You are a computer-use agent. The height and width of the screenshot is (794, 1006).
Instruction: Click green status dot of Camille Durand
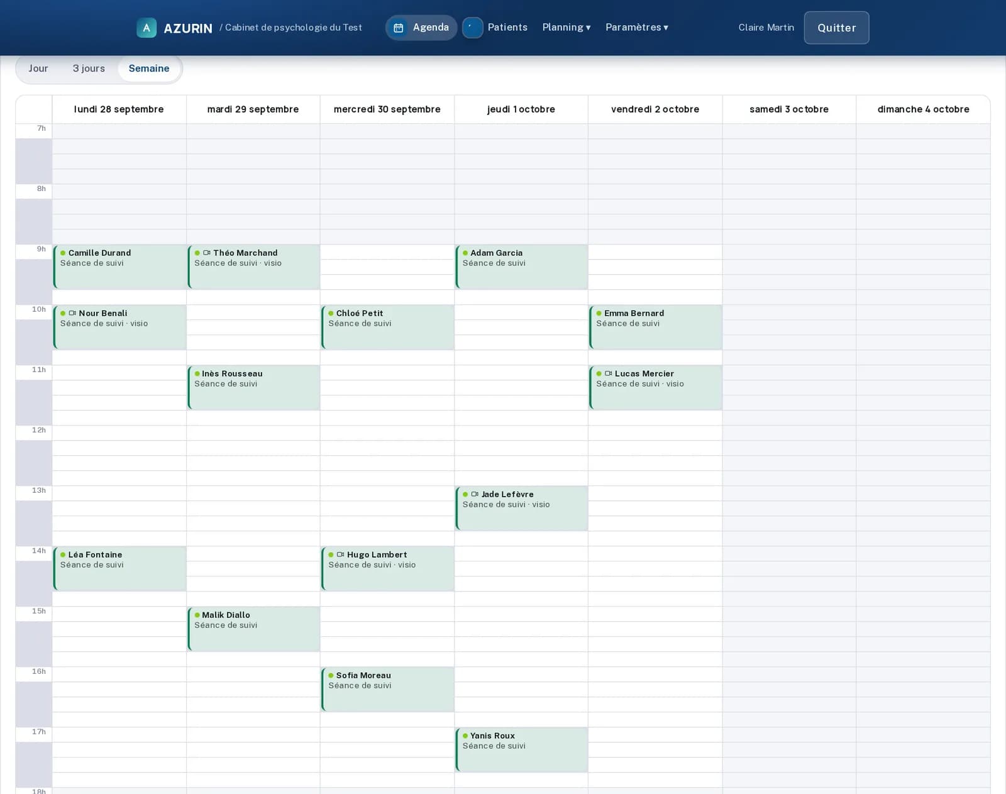point(63,253)
